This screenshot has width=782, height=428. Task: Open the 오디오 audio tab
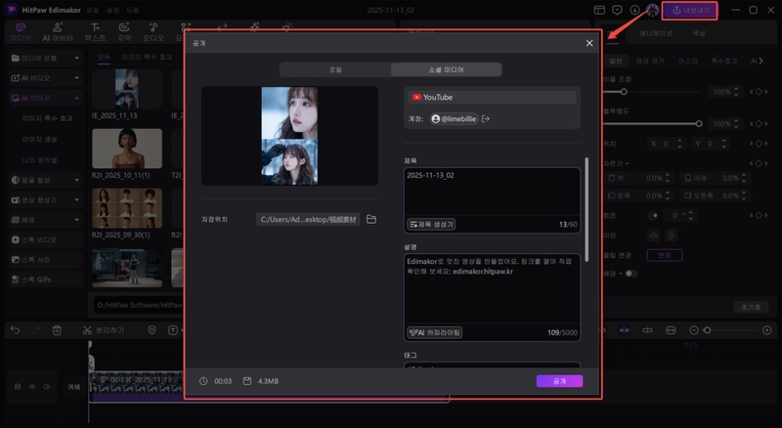coord(153,32)
